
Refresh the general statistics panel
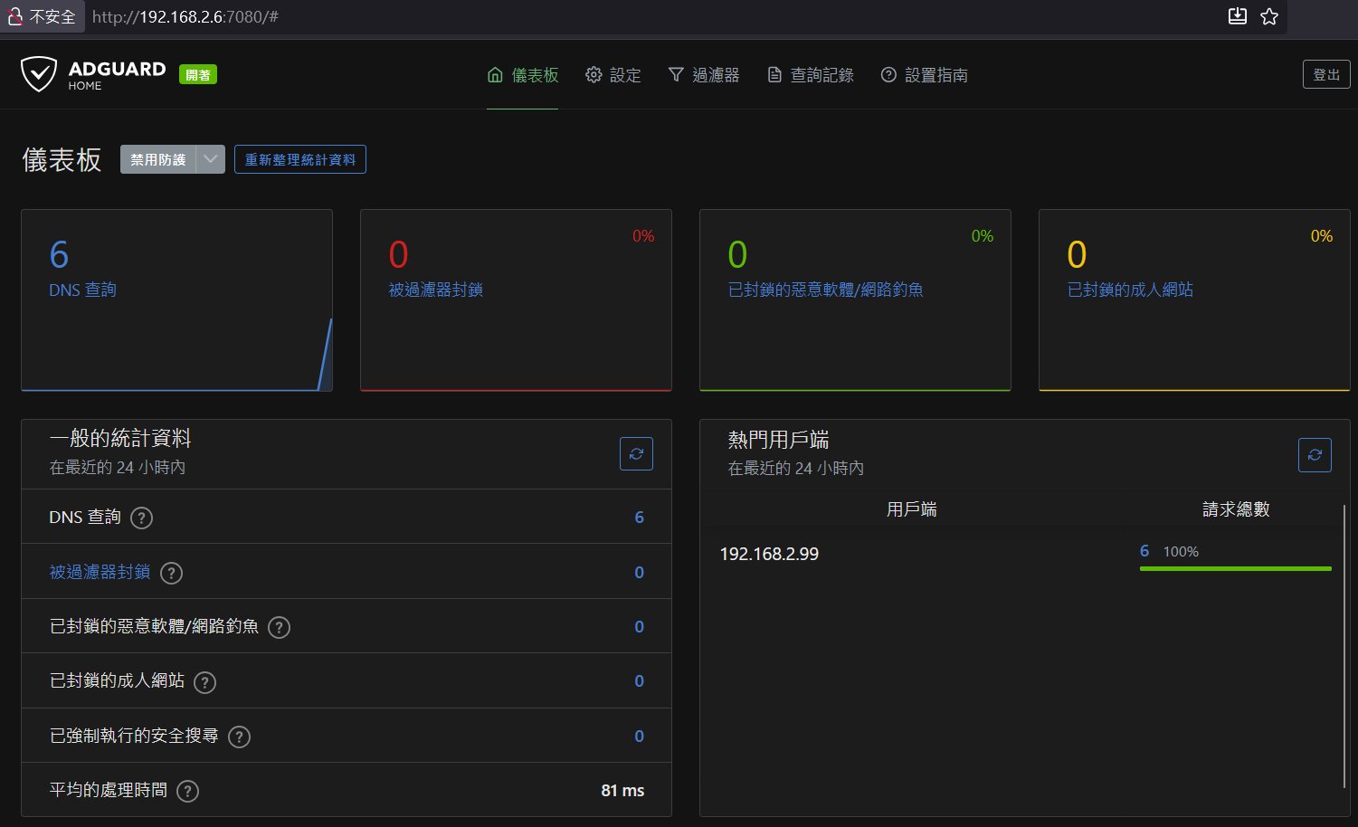click(x=636, y=454)
